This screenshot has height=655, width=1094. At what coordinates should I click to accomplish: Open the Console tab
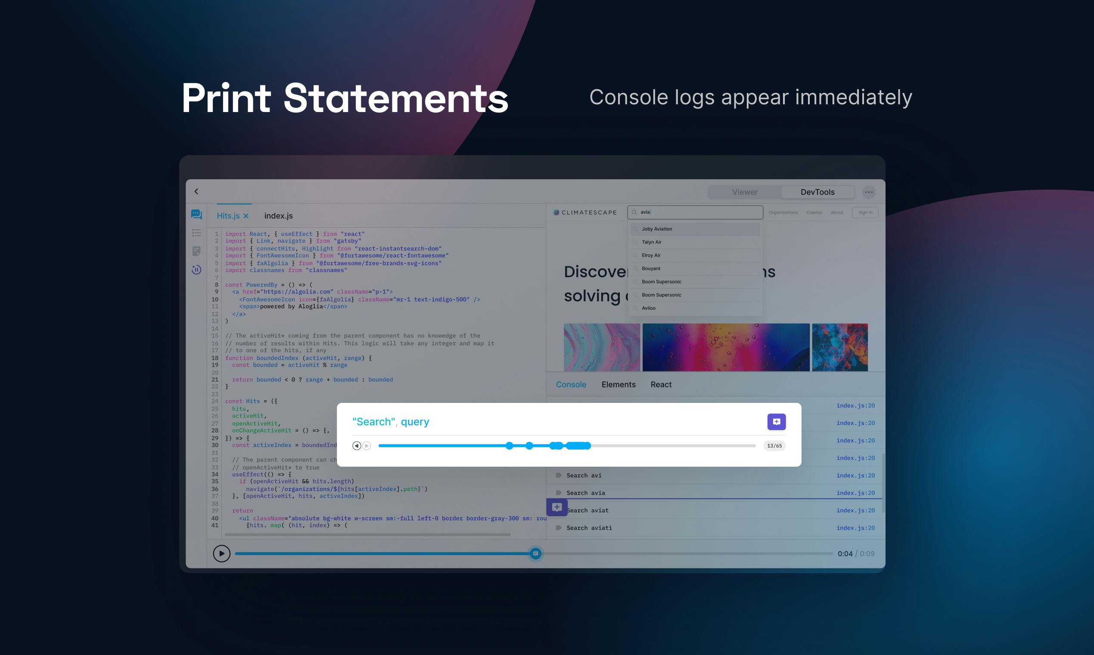[x=571, y=384]
